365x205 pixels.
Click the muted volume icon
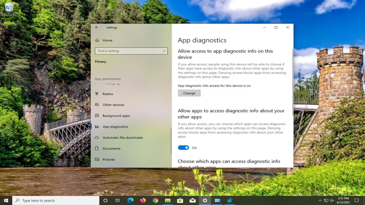[x=332, y=200]
